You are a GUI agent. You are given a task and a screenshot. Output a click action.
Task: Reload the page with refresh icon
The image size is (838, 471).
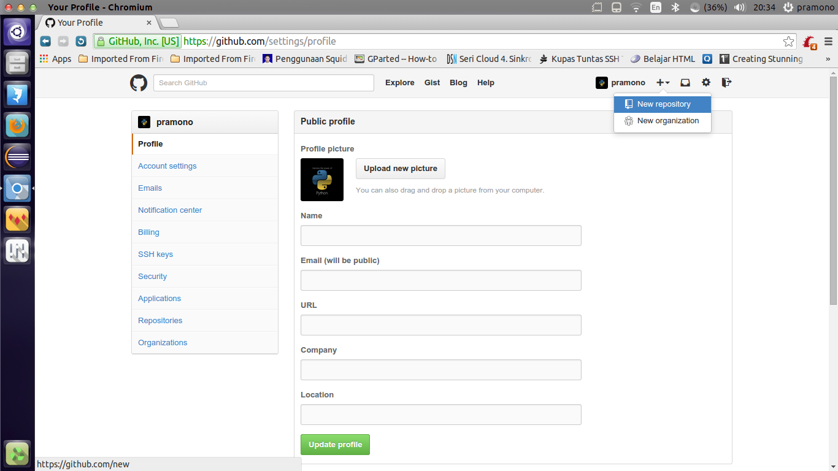tap(81, 41)
